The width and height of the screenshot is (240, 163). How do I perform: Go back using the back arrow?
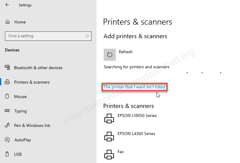7,5
